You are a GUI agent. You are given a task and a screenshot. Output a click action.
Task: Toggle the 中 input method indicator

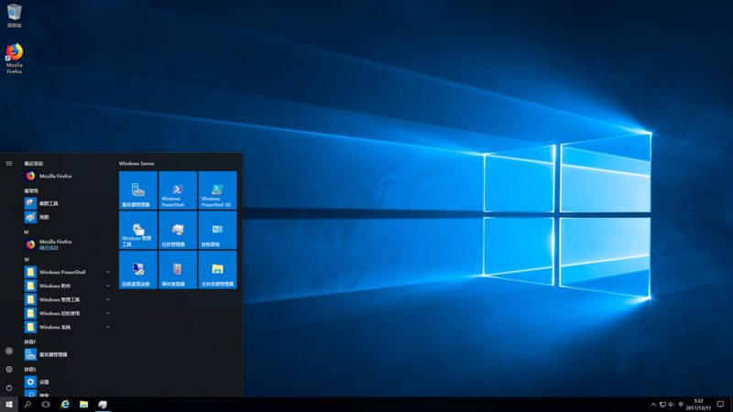point(681,405)
